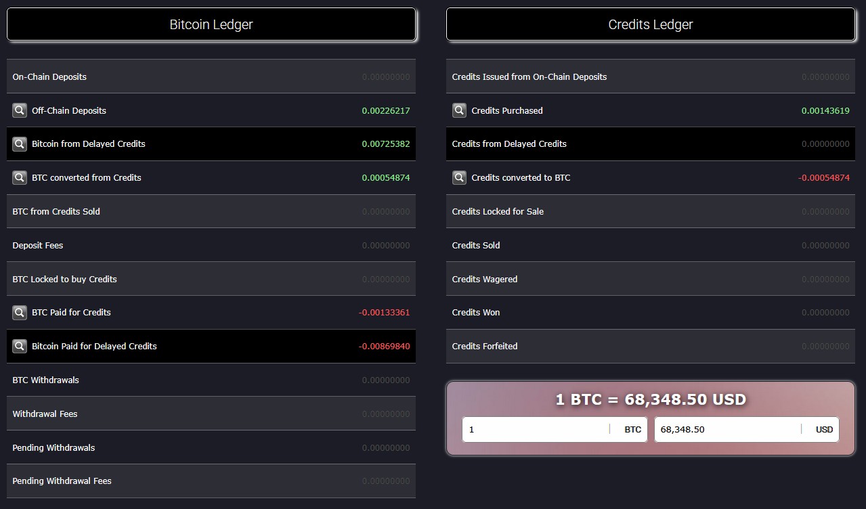Select the On-Chain Deposits row
The height and width of the screenshot is (509, 866).
tap(211, 76)
